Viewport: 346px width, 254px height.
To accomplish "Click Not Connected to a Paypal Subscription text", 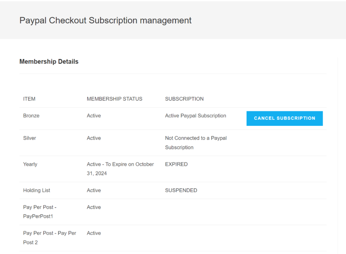I will 196,142.
